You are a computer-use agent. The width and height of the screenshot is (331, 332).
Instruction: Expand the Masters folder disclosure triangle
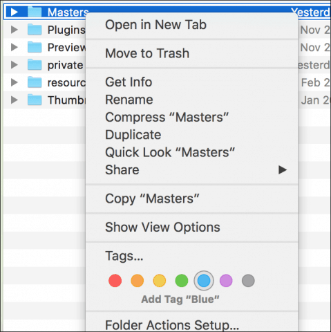point(15,12)
